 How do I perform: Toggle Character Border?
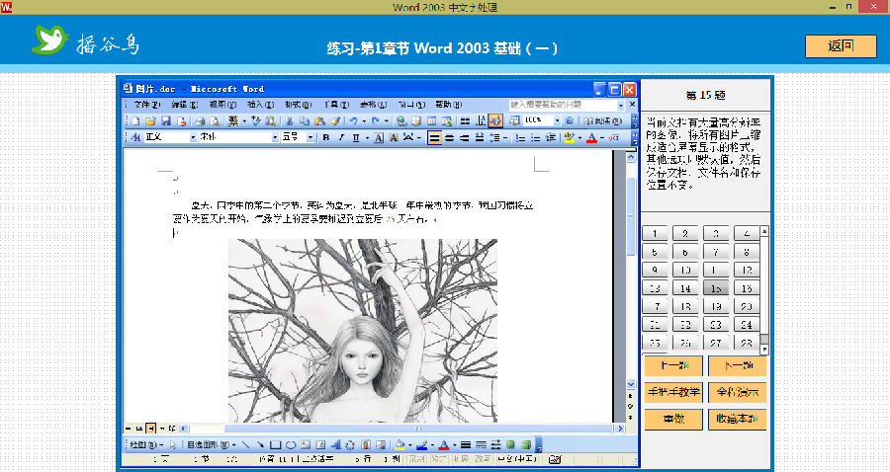coord(378,137)
